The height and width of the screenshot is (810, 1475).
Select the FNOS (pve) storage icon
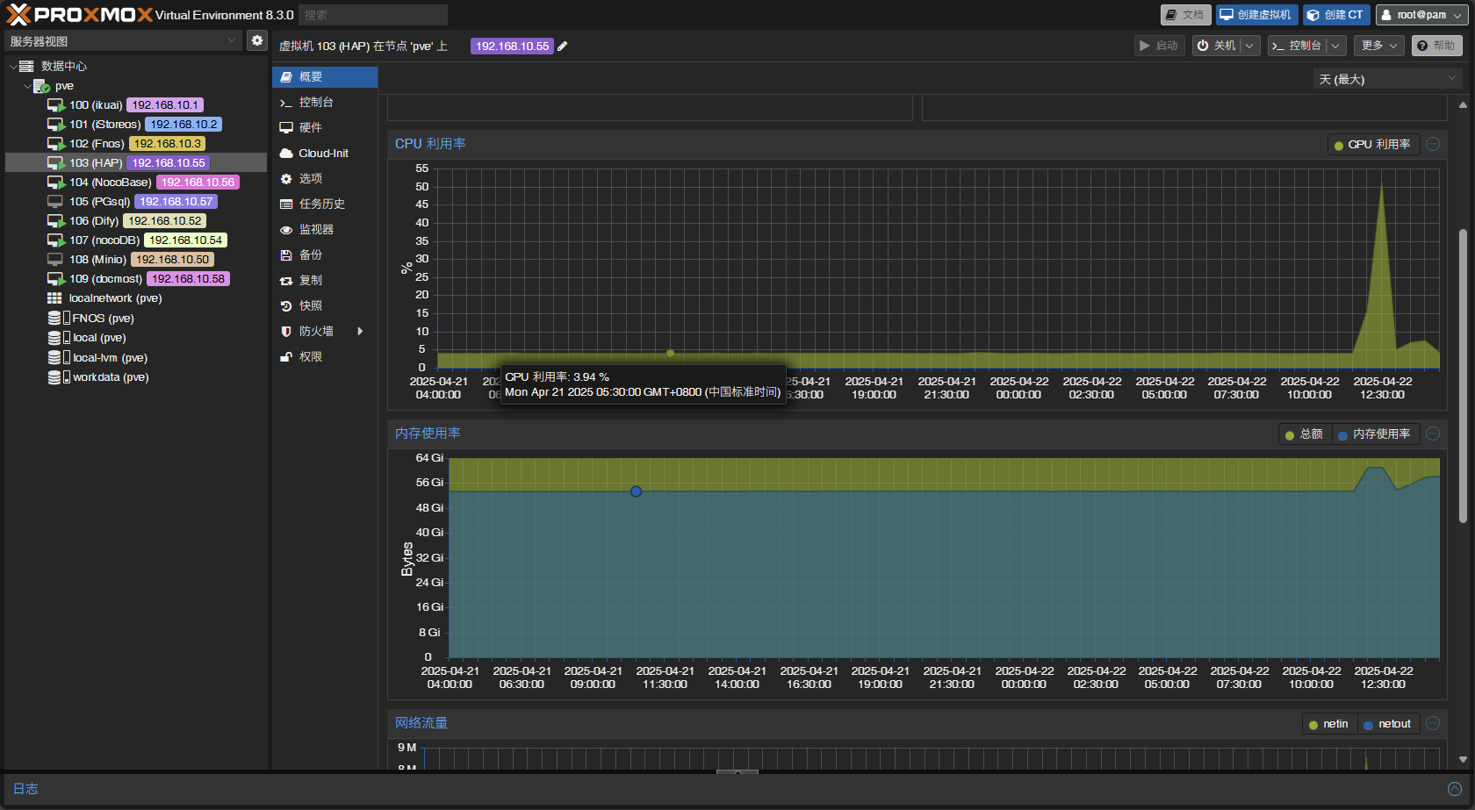click(55, 318)
